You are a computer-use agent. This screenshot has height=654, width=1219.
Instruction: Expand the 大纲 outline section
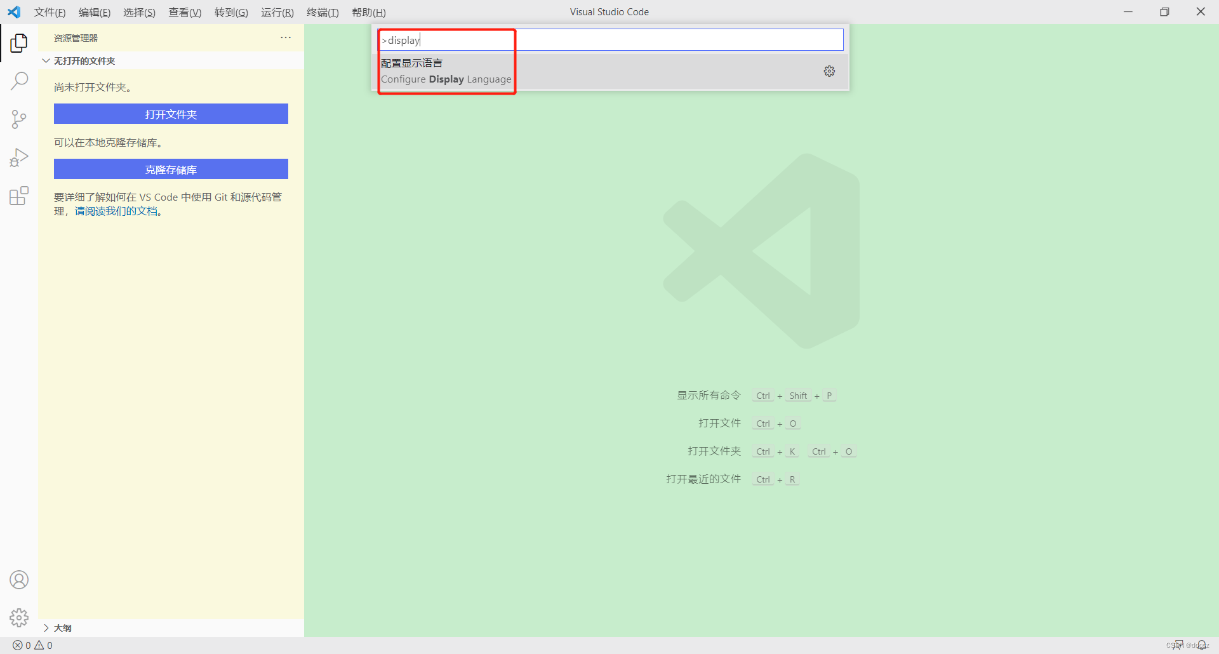click(171, 628)
